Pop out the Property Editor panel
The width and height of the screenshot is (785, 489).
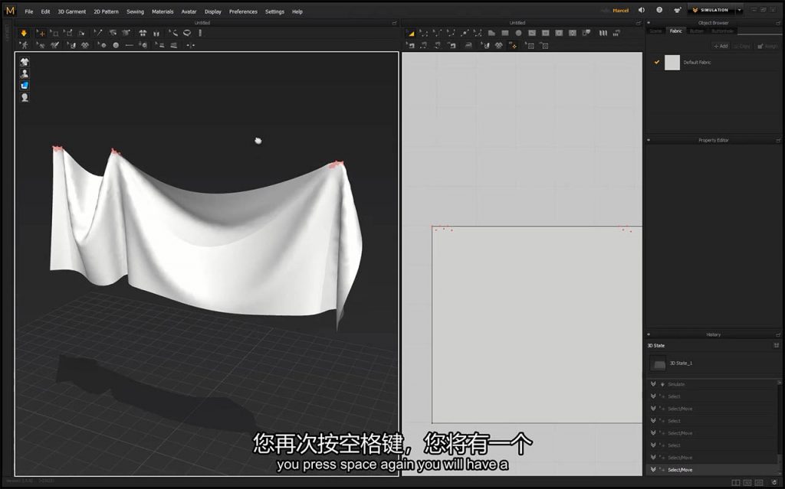click(779, 141)
